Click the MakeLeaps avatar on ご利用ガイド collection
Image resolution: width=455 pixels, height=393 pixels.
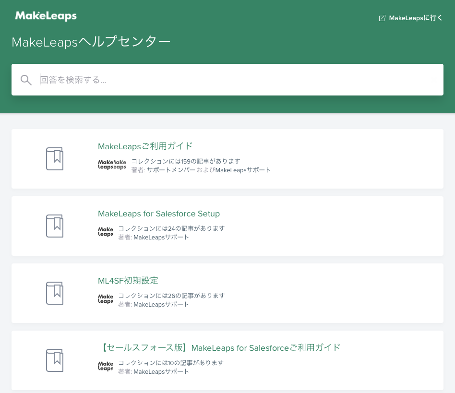click(x=112, y=164)
